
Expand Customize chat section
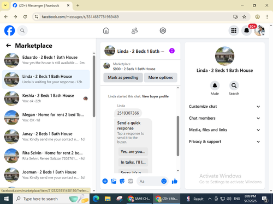(224, 107)
